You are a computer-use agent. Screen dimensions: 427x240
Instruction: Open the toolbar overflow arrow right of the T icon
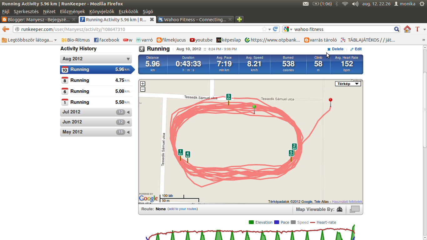coord(424,29)
